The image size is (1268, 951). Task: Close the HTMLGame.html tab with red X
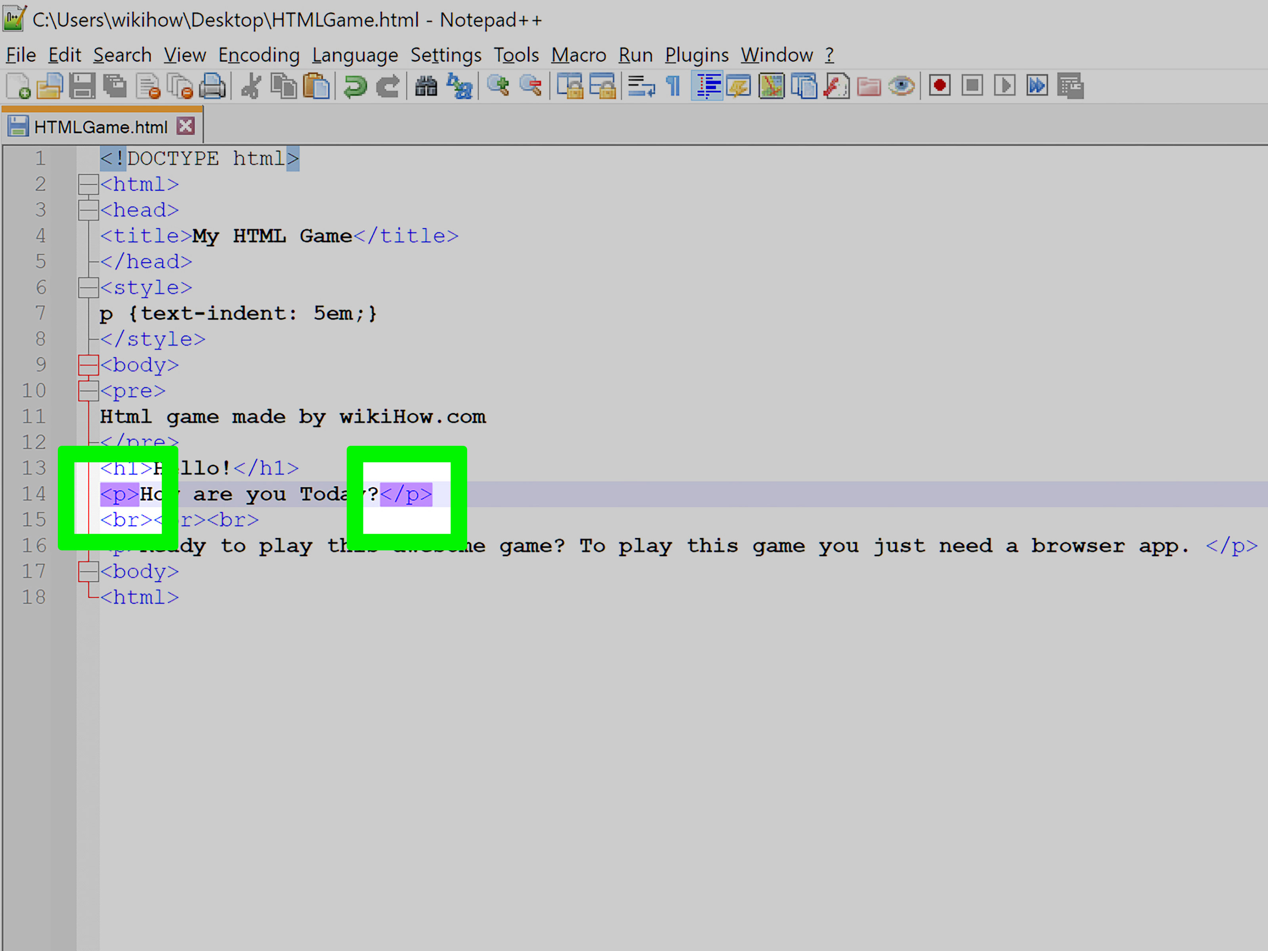click(x=186, y=126)
